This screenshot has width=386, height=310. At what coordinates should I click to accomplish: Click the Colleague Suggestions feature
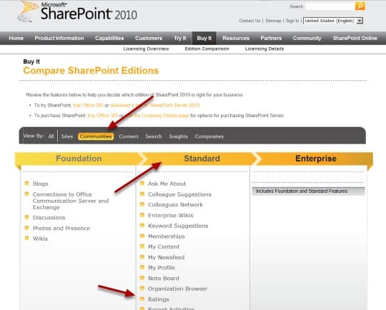[179, 194]
